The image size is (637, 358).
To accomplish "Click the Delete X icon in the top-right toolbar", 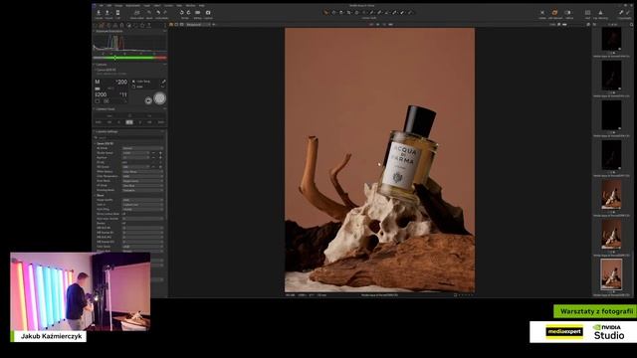I will [x=542, y=13].
